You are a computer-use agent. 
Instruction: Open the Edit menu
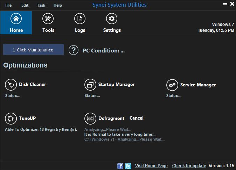[25, 5]
